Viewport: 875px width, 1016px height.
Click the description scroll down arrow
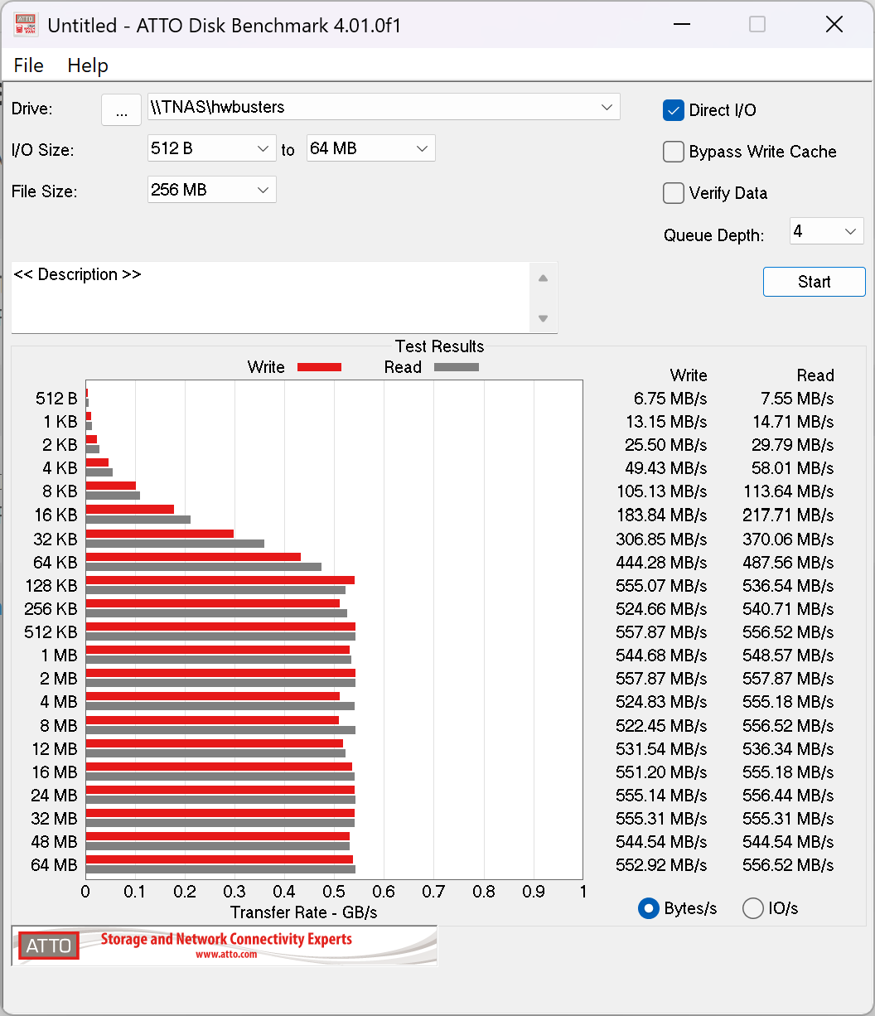click(x=543, y=318)
